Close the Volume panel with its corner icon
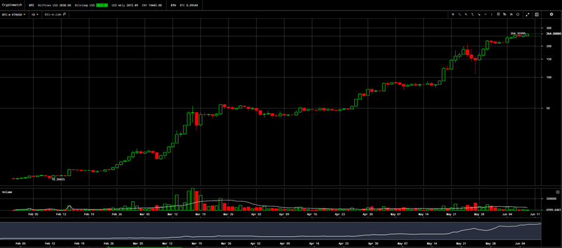Image resolution: width=562 pixels, height=248 pixels. (558, 192)
